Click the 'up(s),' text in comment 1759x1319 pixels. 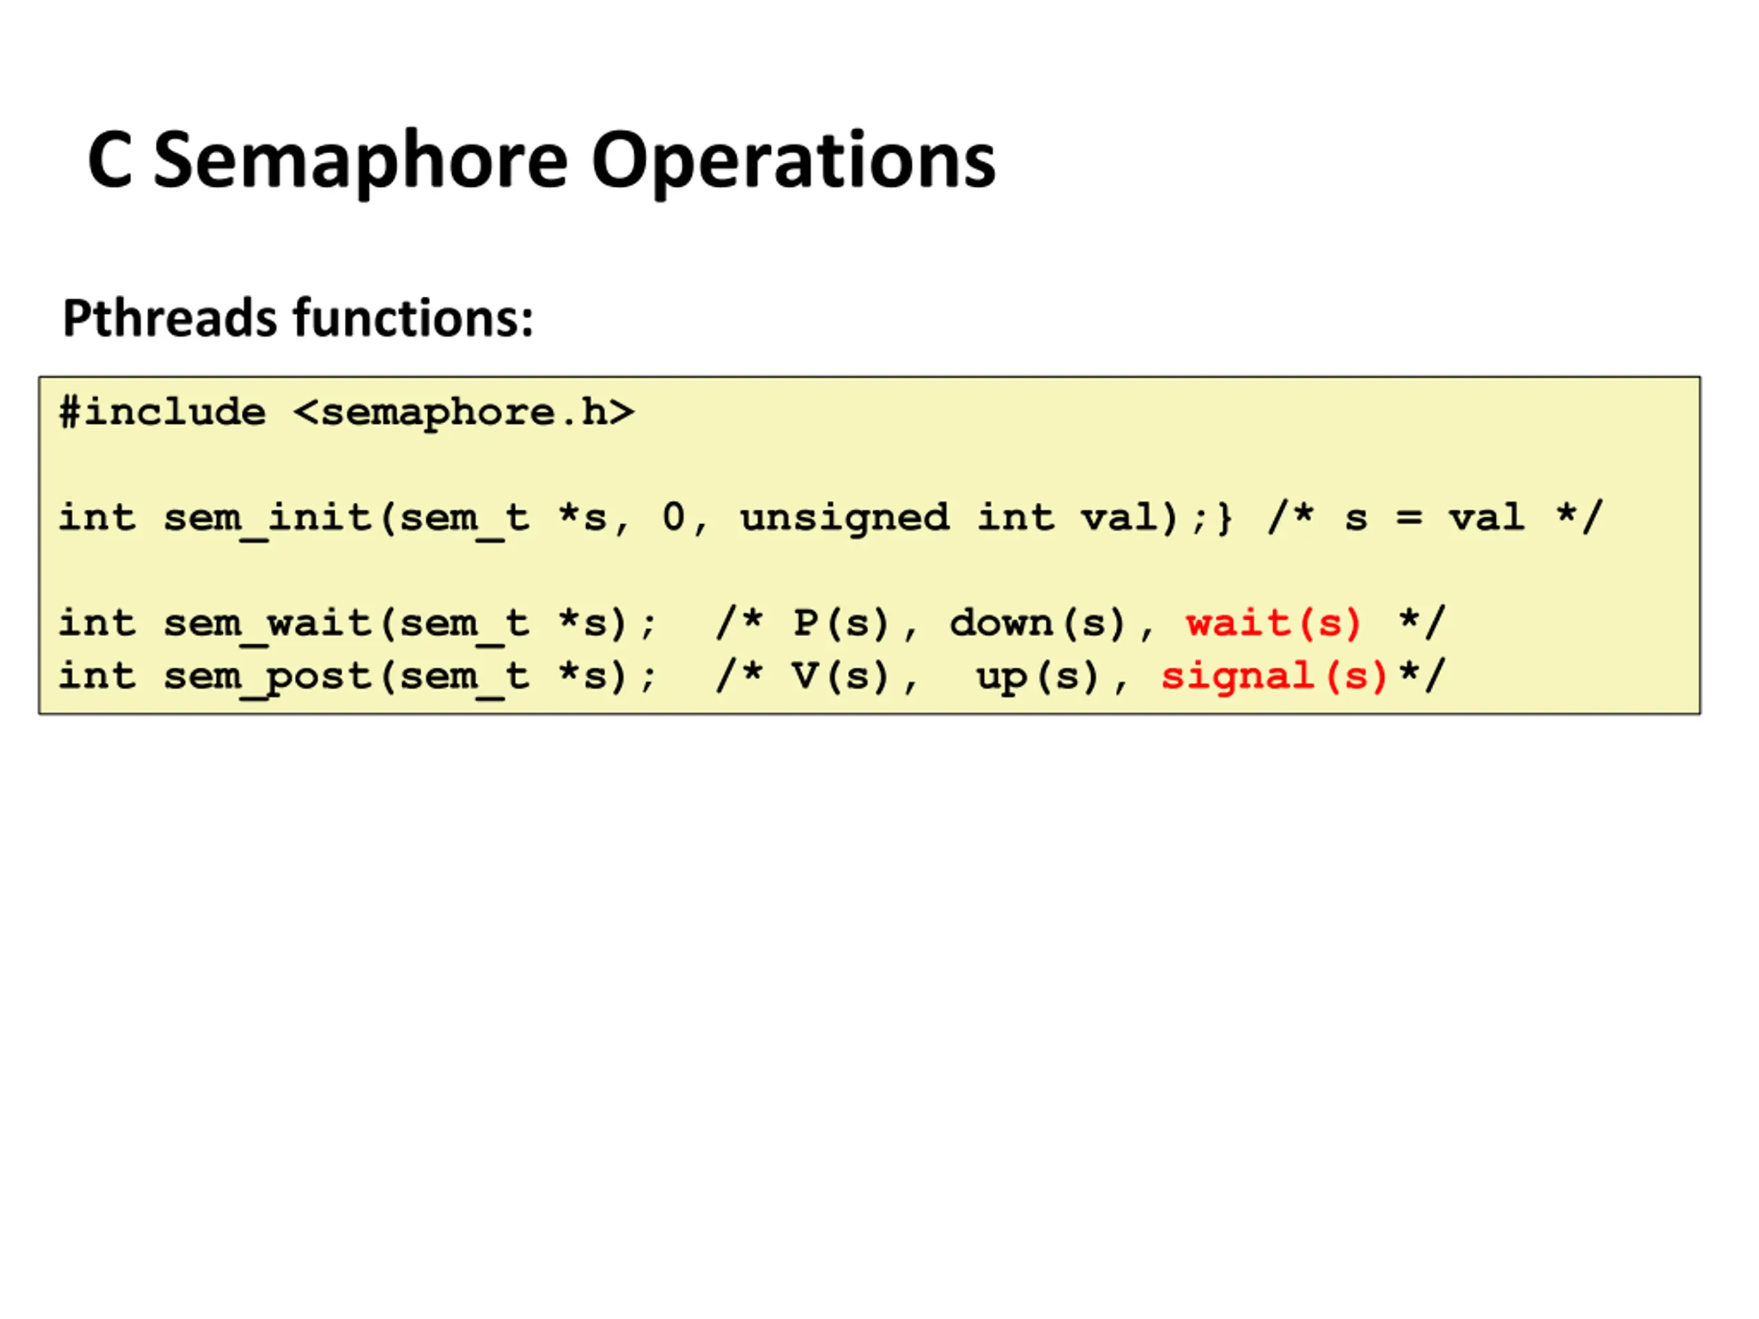coord(1052,678)
